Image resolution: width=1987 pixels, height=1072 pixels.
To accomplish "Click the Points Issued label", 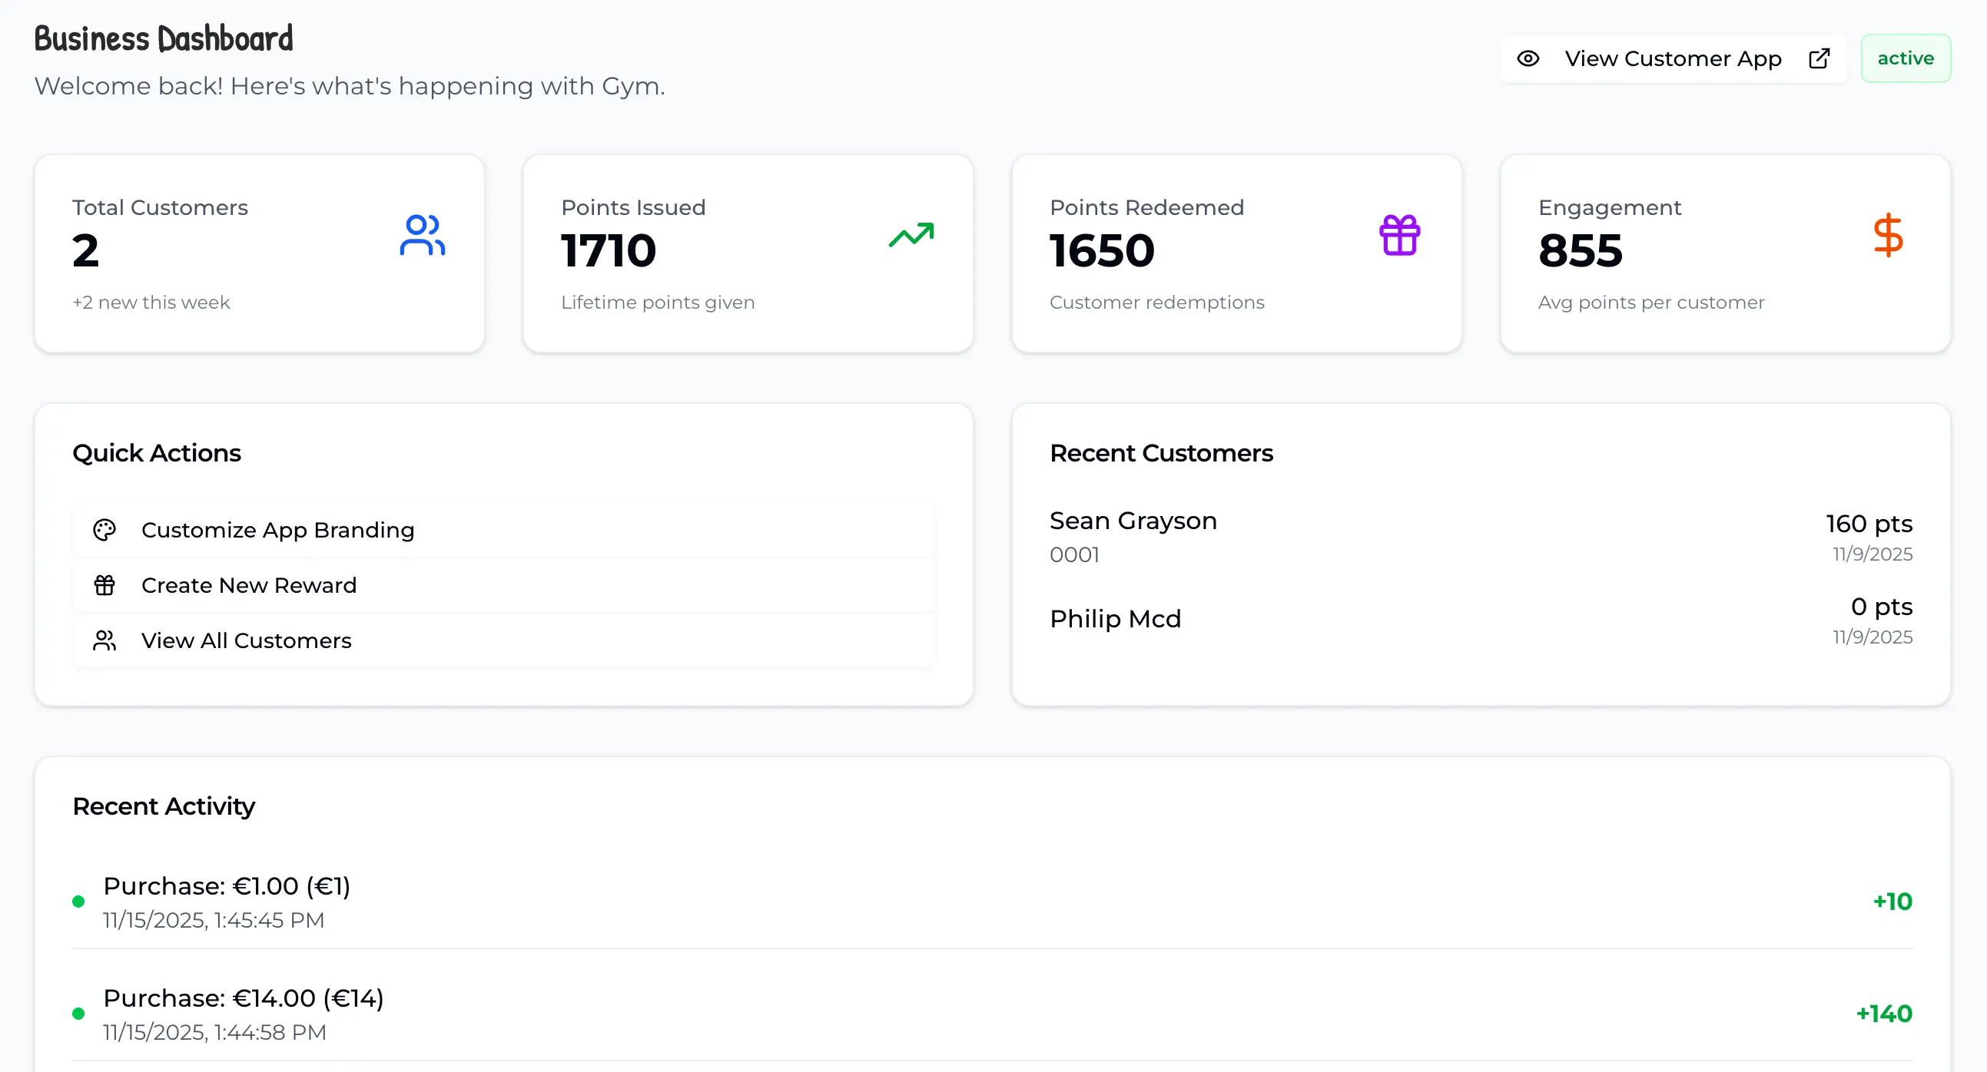I will pyautogui.click(x=633, y=208).
